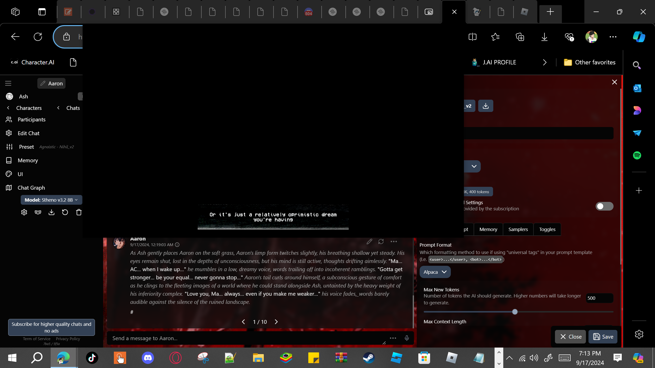Screen dimensions: 655x368
Task: Open the Memory item in the left sidebar
Action: click(28, 160)
